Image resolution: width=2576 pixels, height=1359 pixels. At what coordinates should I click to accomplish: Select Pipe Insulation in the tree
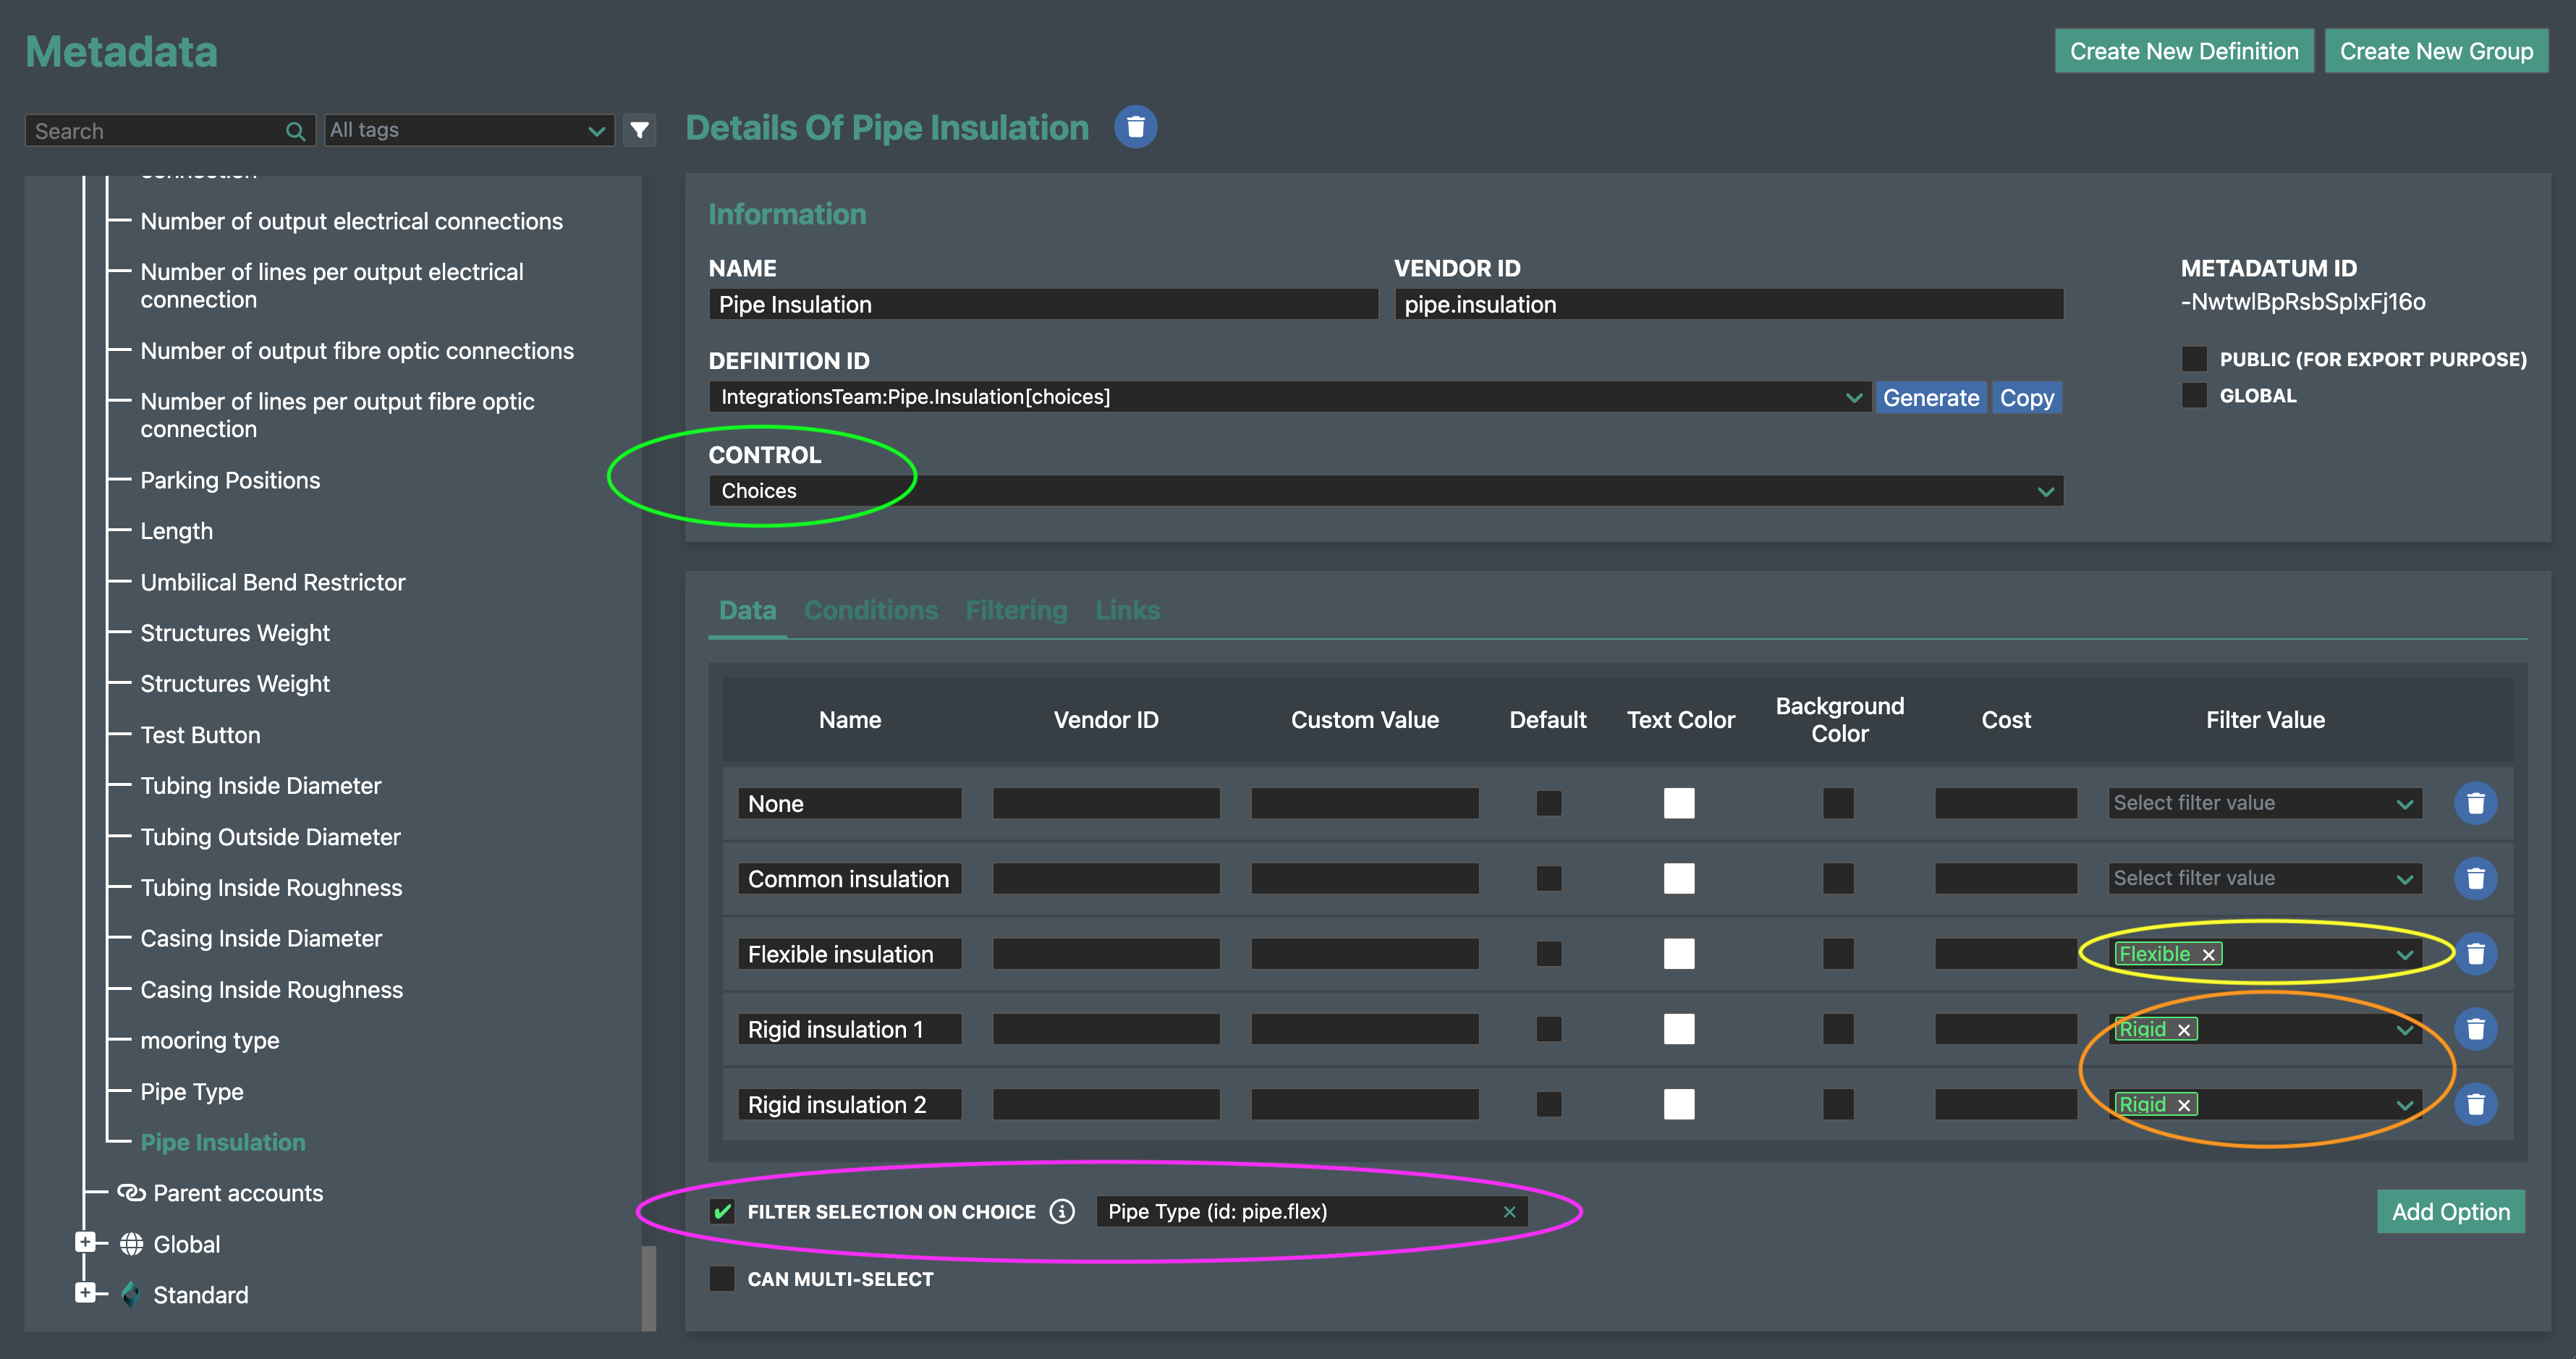(x=223, y=1143)
